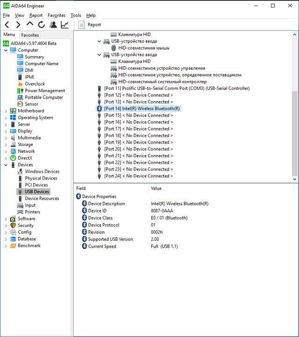Click the Port 11 serial controller icon
299x337 pixels.
click(x=99, y=88)
